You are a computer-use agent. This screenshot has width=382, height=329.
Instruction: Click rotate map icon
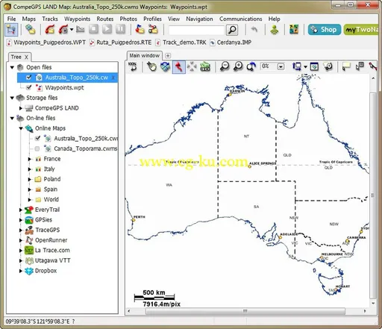[x=251, y=66]
